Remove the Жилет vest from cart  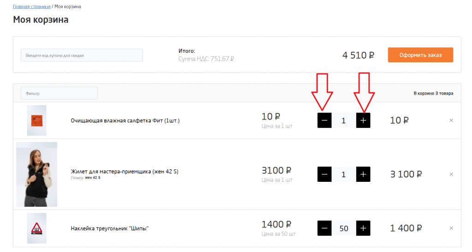coord(451,174)
